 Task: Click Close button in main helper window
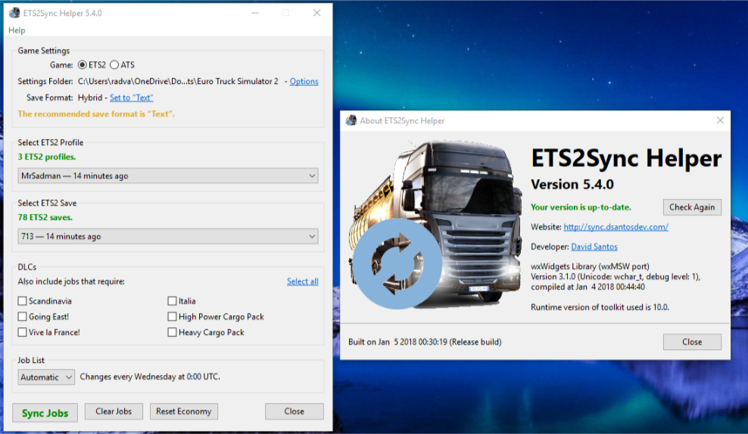point(295,411)
